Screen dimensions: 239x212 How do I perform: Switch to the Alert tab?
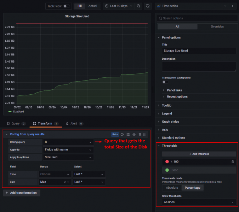point(74,123)
